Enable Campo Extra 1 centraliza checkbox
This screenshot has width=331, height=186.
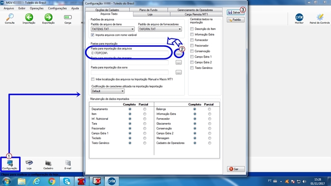coord(192,57)
